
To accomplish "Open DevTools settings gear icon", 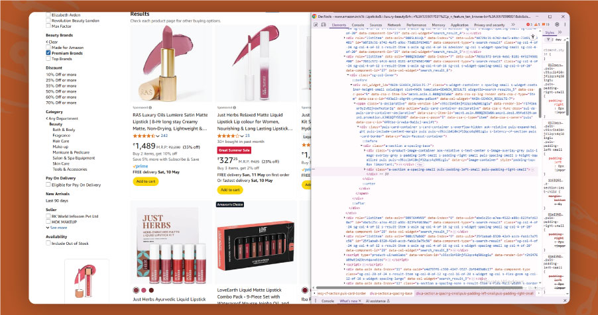I will (557, 24).
